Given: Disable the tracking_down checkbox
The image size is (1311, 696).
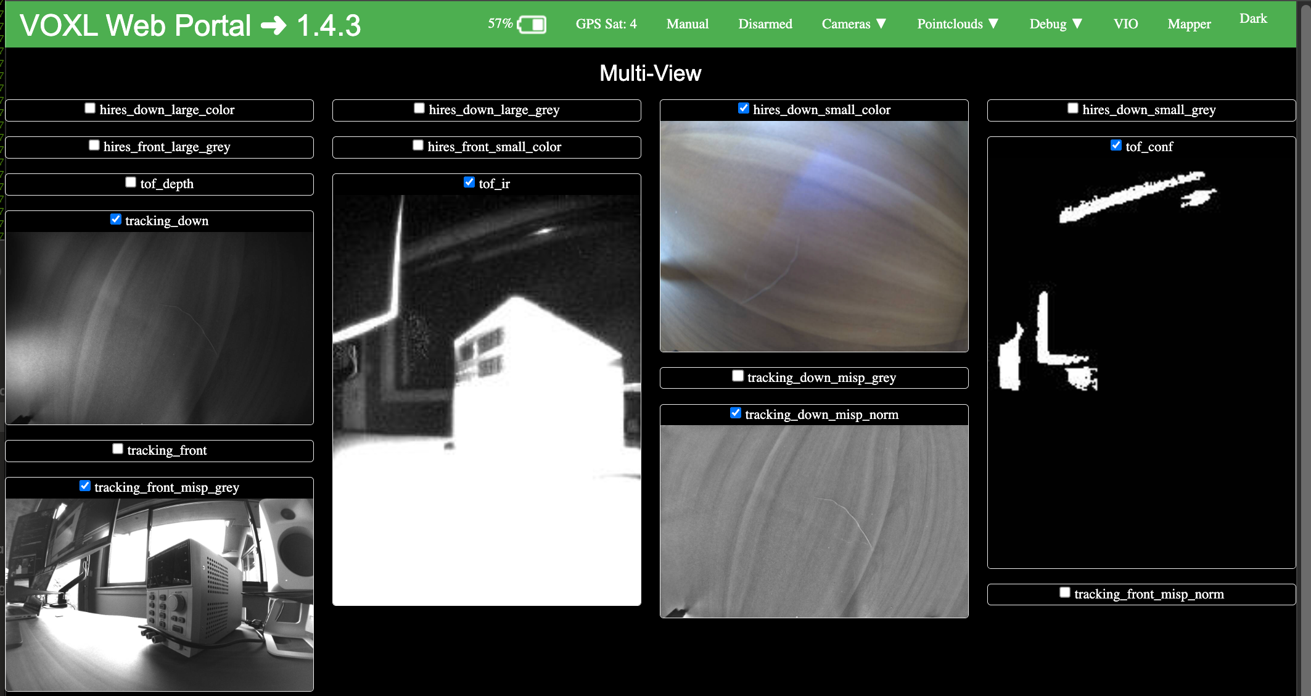Looking at the screenshot, I should click(x=116, y=220).
